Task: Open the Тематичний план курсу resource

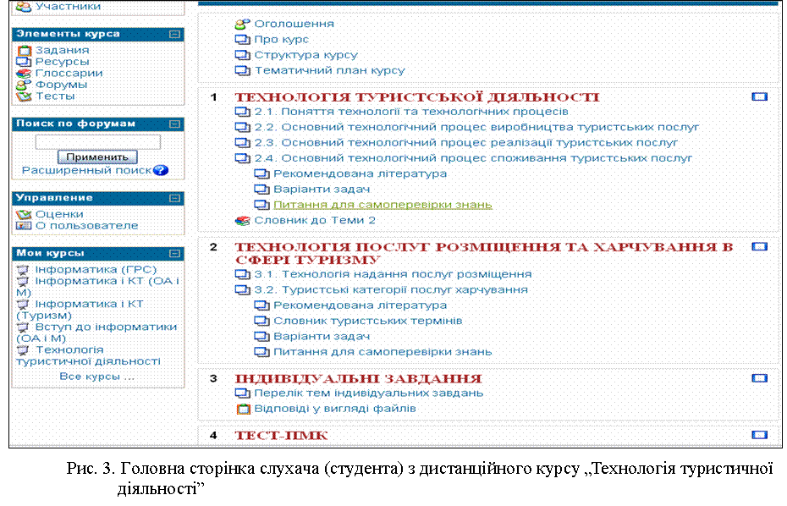Action: 330,70
